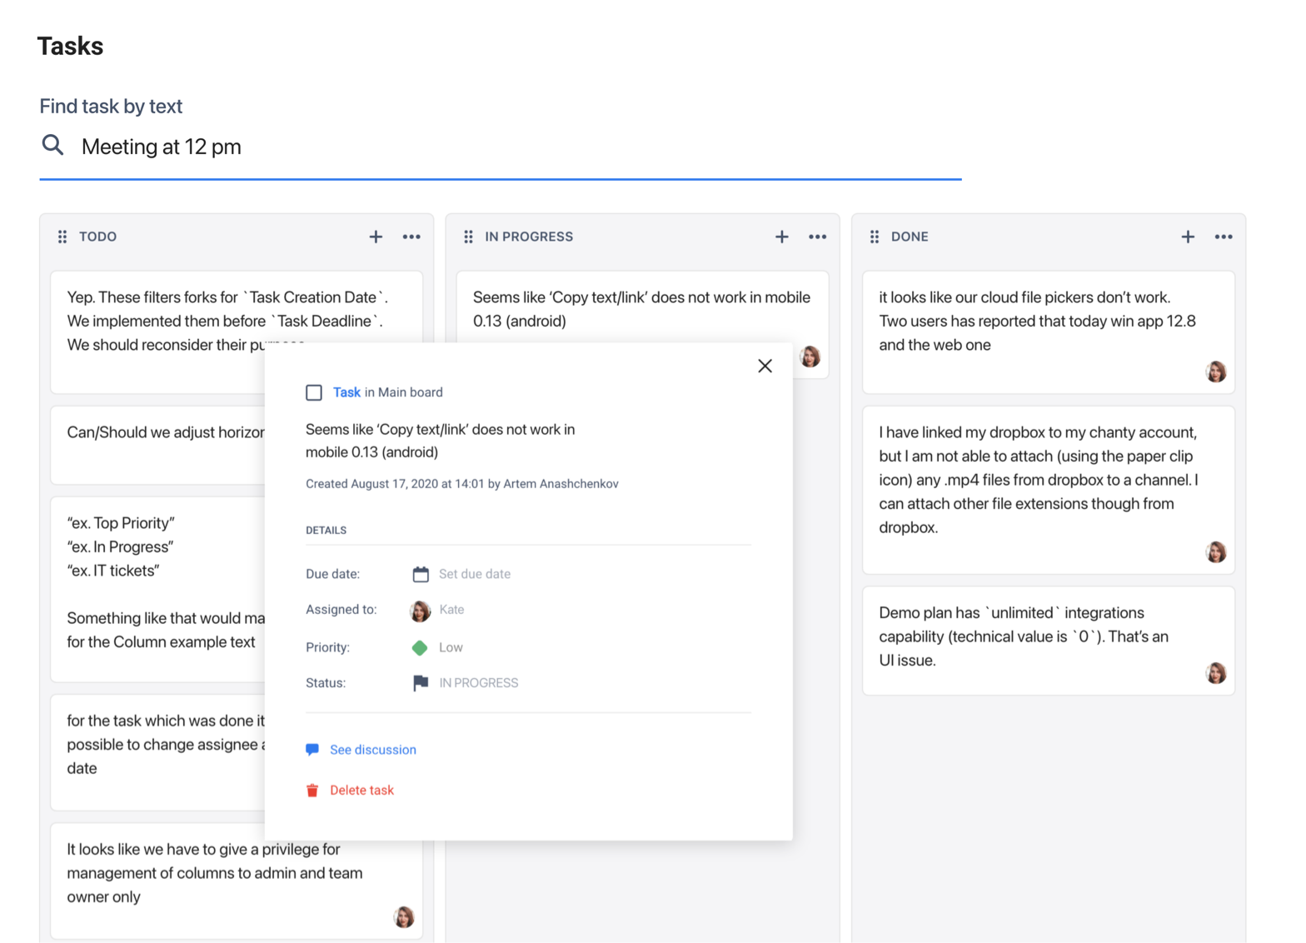
Task: Open the 'Copy text/link' card in IN PROGRESS
Action: click(x=642, y=308)
